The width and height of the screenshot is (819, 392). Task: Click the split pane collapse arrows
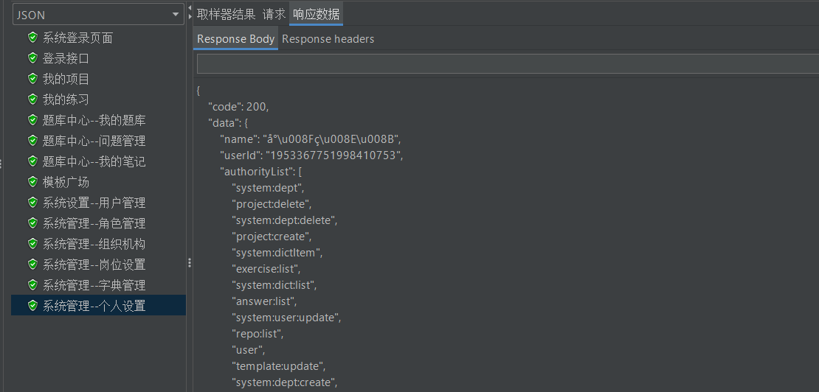click(189, 12)
